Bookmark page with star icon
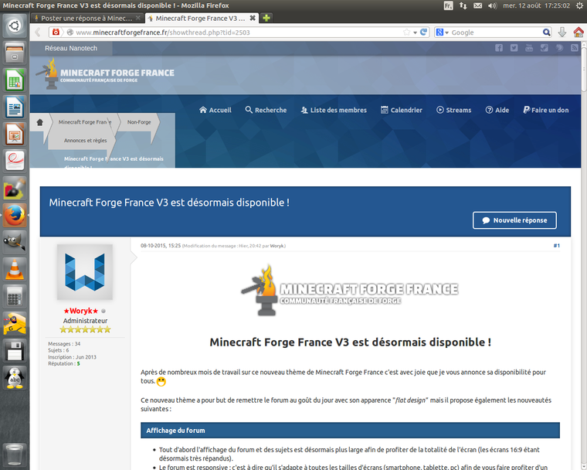 coord(406,32)
